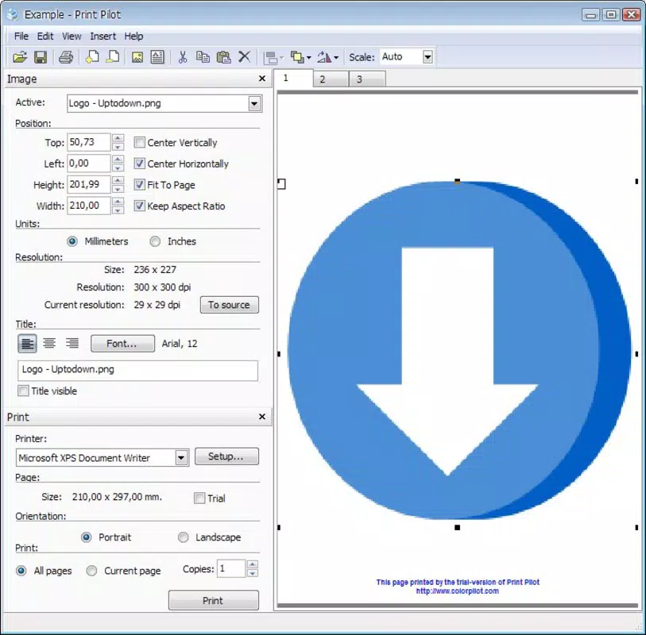Click the Copy toolbar icon

[x=203, y=57]
